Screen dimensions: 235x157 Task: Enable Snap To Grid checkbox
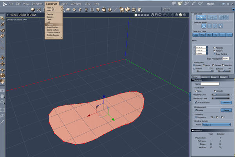click(x=214, y=54)
